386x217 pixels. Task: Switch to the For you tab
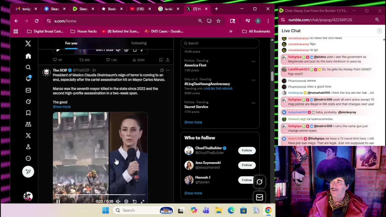(x=71, y=43)
